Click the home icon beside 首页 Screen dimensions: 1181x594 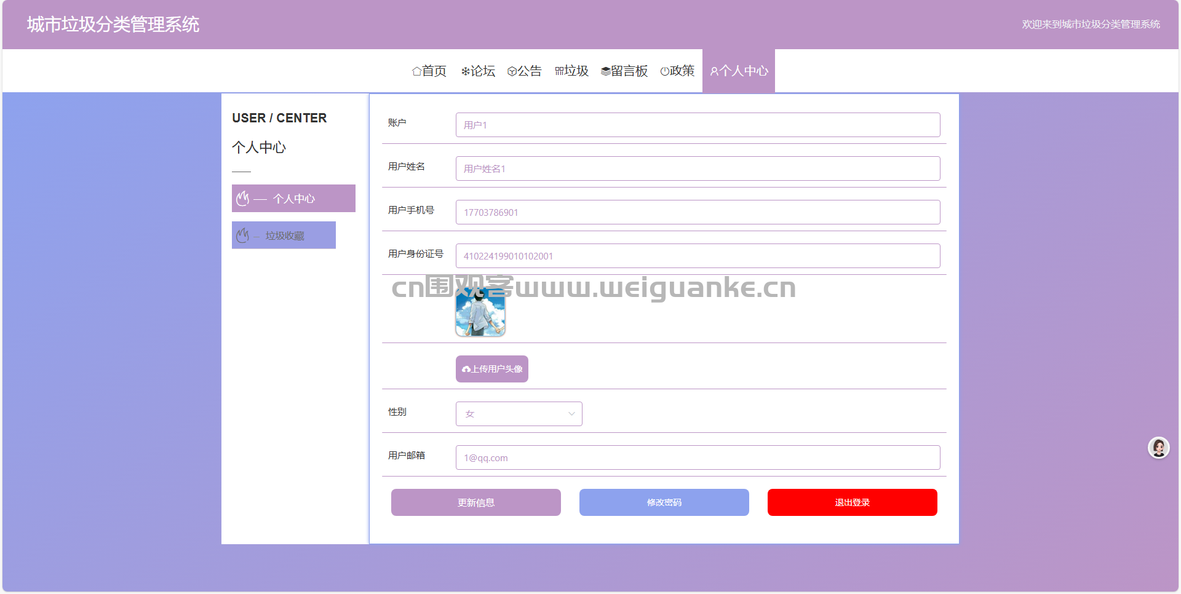pyautogui.click(x=416, y=71)
